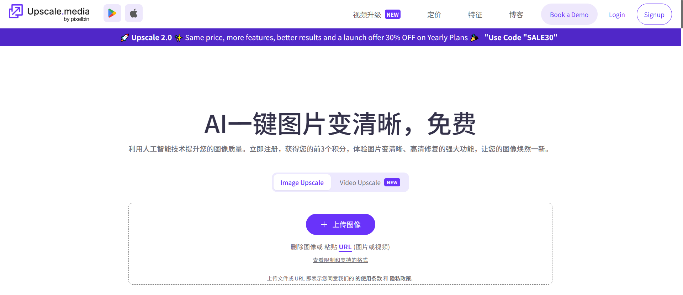Open the 隐私政策 privacy policy link

(401, 278)
